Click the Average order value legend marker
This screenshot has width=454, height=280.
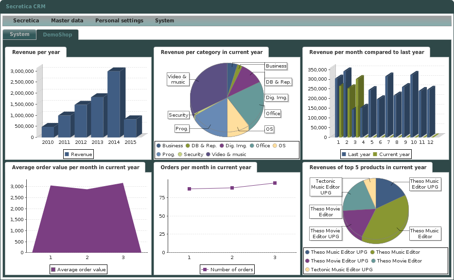[53, 269]
